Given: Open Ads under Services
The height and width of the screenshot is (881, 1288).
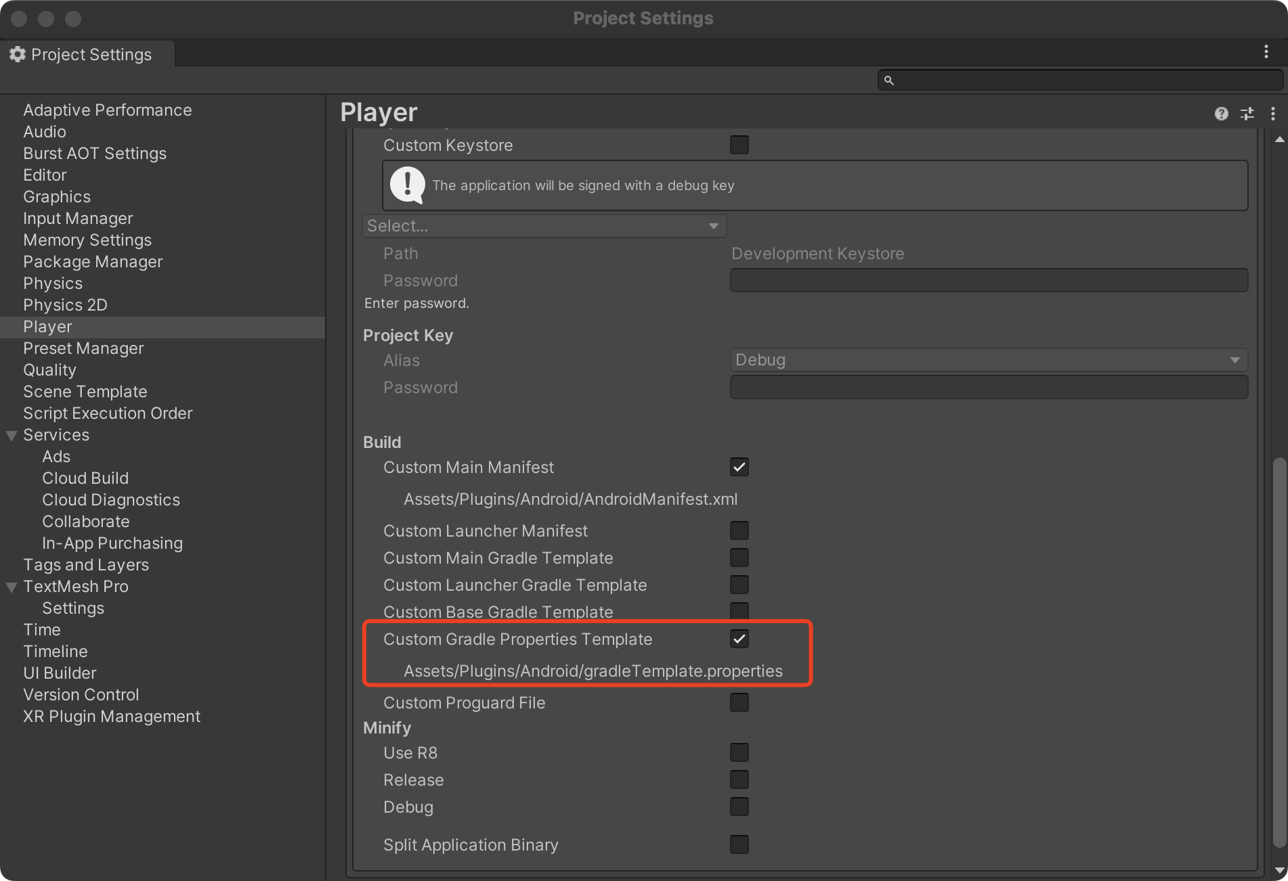Looking at the screenshot, I should [56, 456].
